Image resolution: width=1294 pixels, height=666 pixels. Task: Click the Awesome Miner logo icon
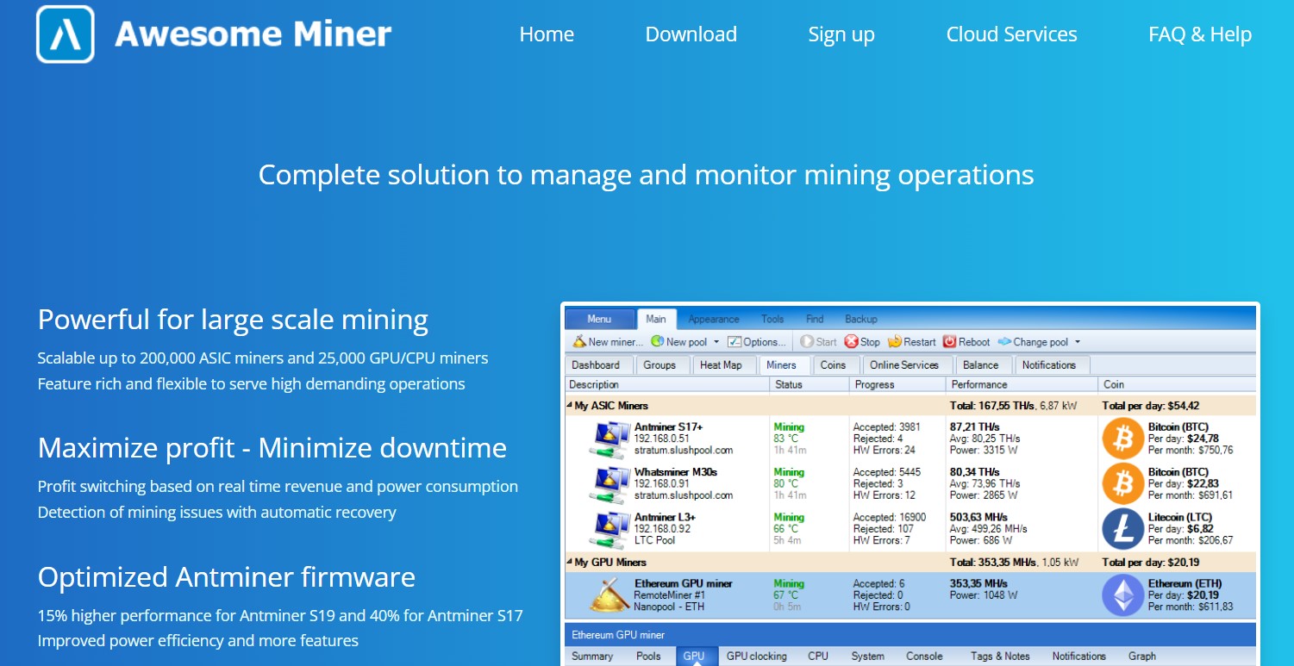point(66,34)
